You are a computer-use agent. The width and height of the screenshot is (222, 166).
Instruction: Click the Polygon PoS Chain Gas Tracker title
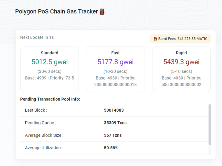pos(56,12)
